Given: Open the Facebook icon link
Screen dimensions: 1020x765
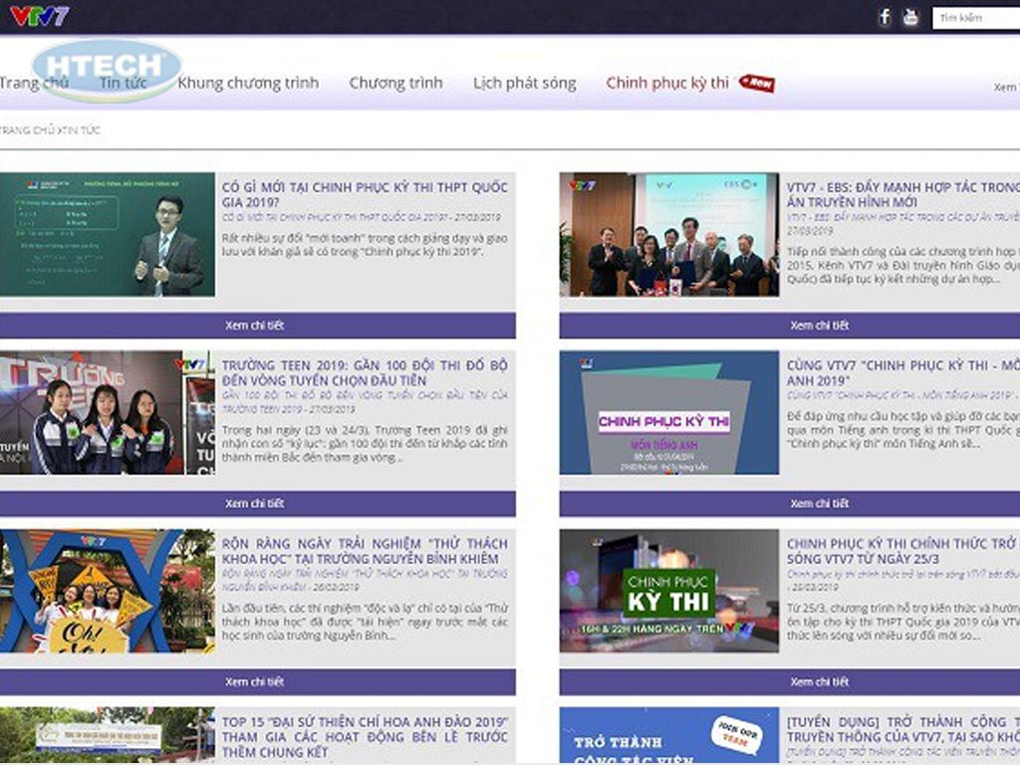Looking at the screenshot, I should point(884,17).
